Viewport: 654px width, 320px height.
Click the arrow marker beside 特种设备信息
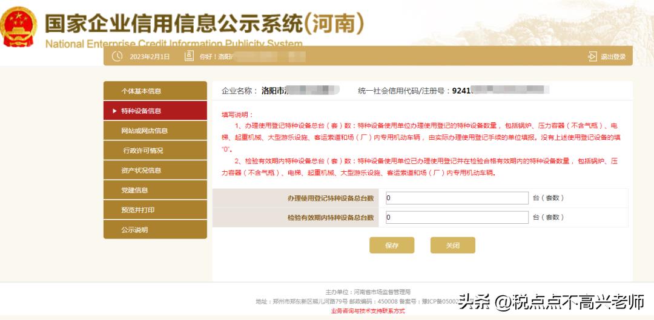115,111
